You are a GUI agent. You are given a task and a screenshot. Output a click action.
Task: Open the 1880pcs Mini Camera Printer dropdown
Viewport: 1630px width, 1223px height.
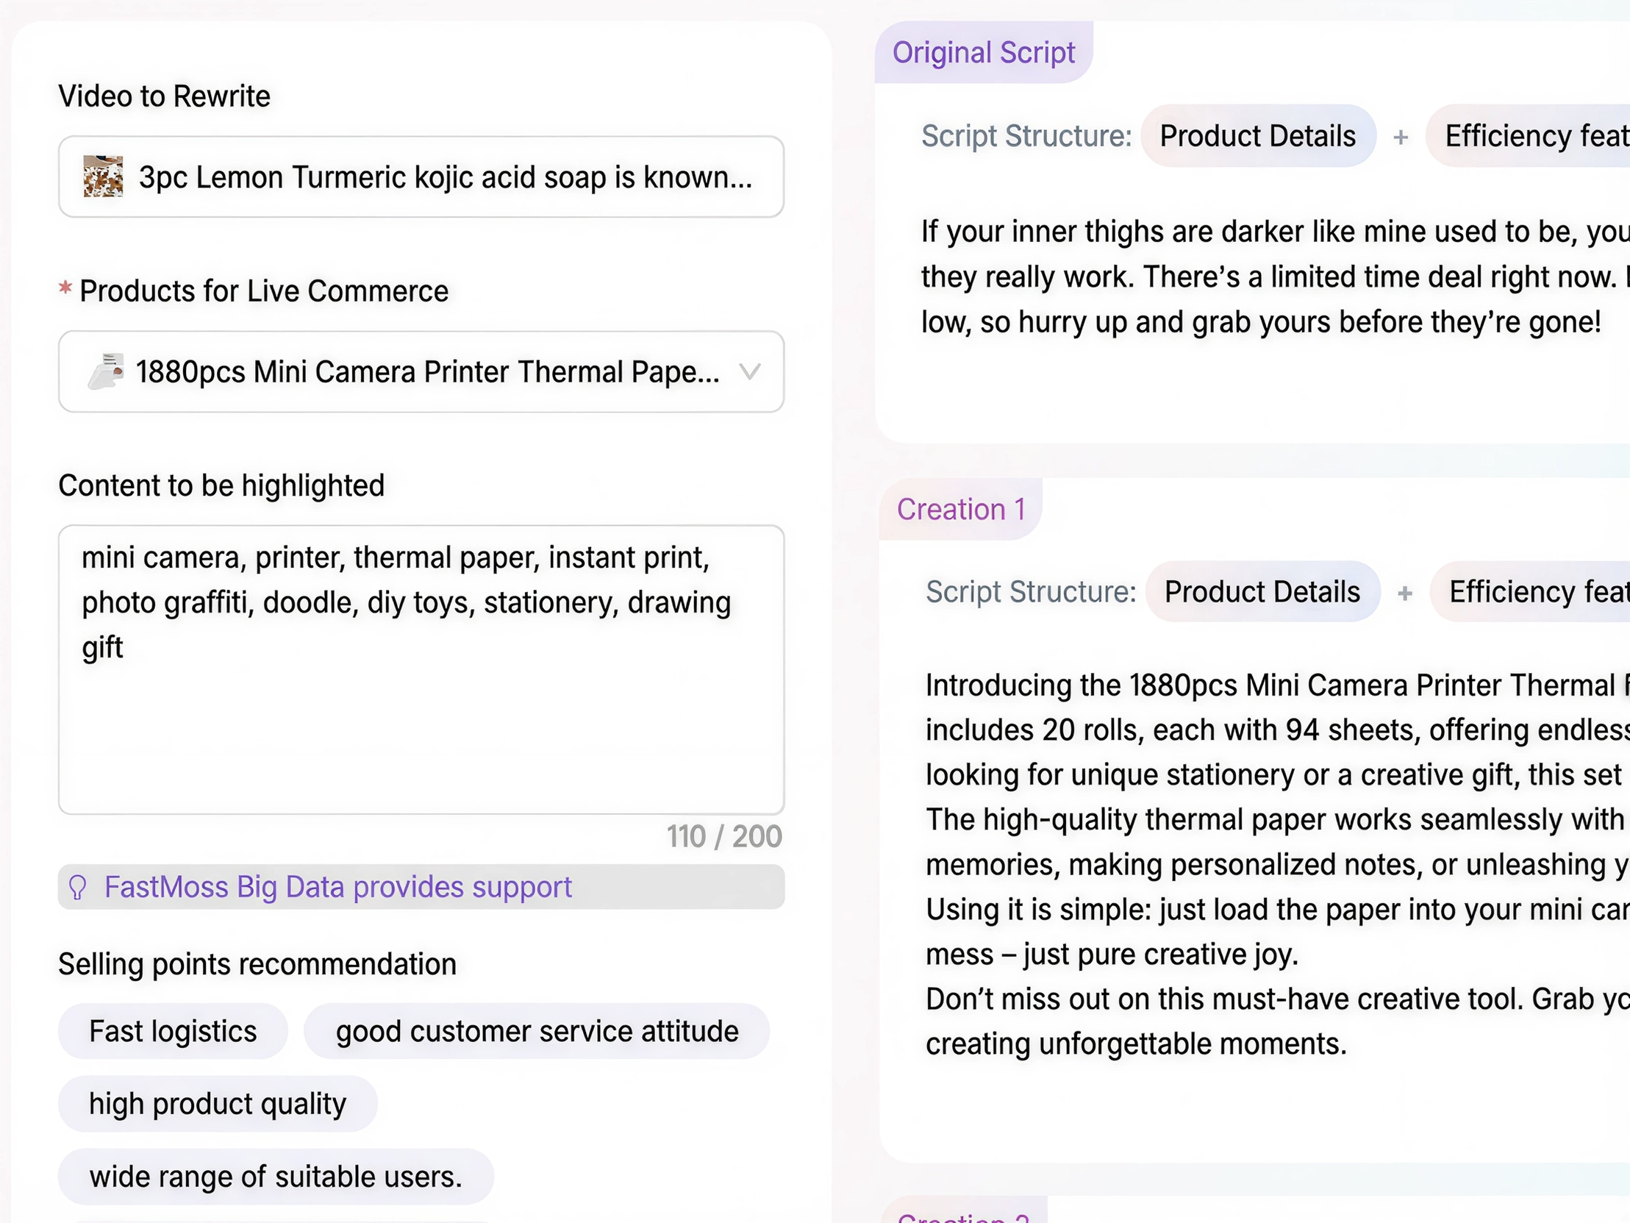(426, 371)
